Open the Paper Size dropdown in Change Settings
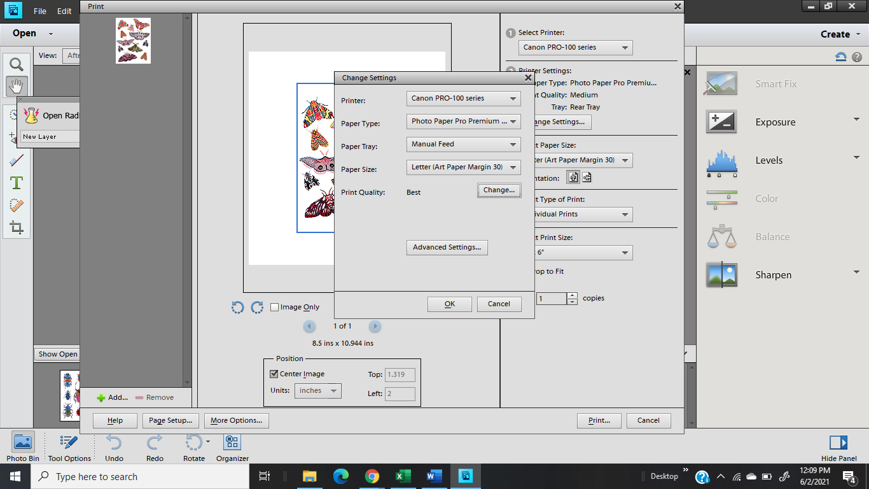Viewport: 869px width, 489px height. [x=463, y=167]
